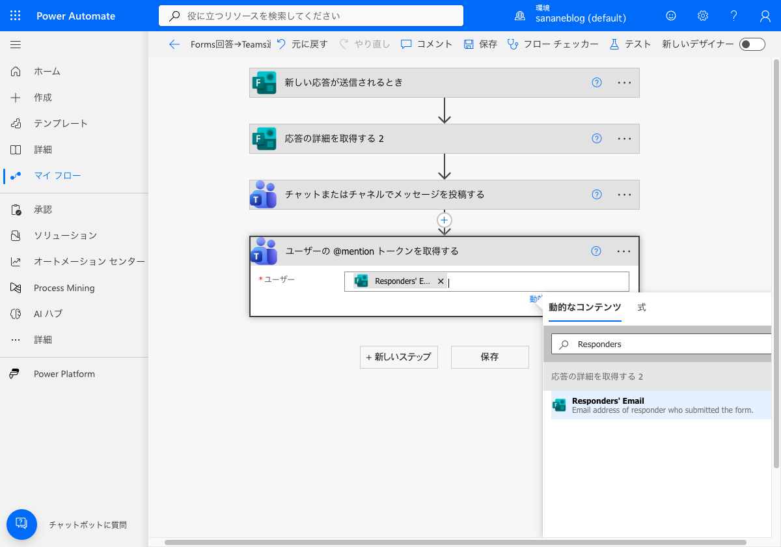This screenshot has height=547, width=781.
Task: Expand the 応答の詳細を取得する 2 action card
Action: (445, 139)
